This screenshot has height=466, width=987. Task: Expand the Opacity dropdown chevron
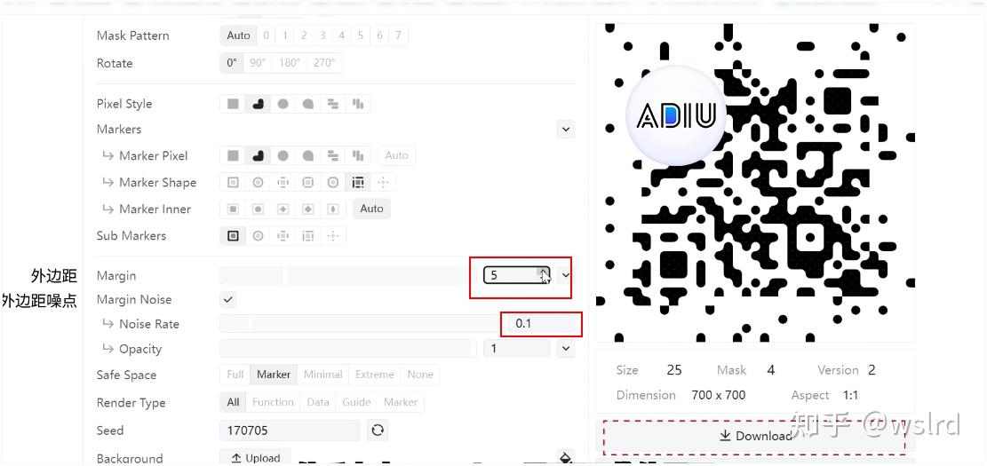pyautogui.click(x=565, y=349)
